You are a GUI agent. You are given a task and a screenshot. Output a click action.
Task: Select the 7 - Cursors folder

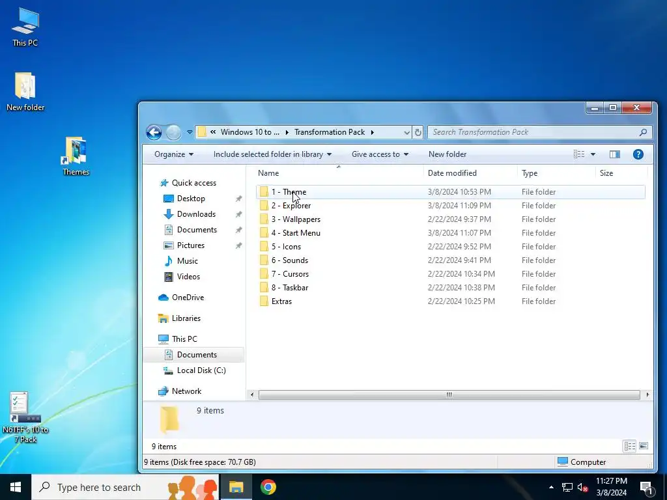[x=451, y=274]
